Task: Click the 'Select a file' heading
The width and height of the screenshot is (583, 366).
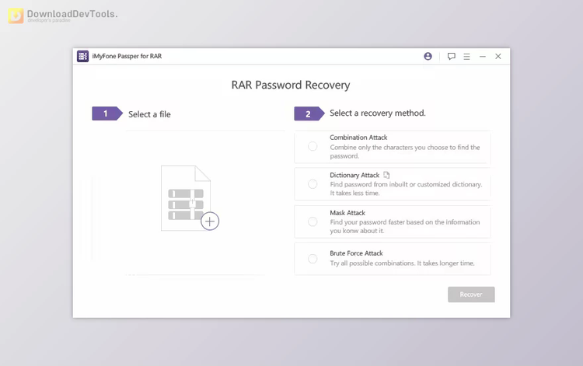Action: (149, 114)
